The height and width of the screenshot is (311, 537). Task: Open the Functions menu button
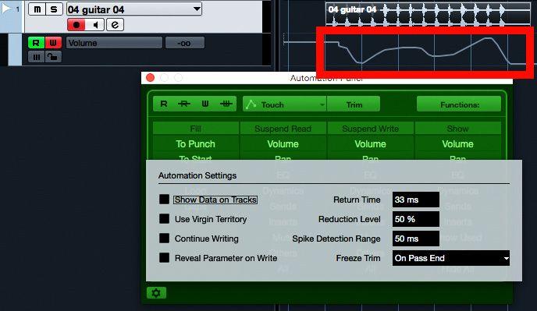(459, 104)
